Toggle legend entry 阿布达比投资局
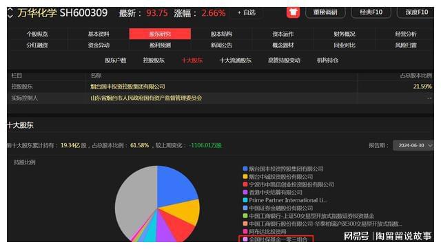This screenshot has width=441, height=249. tap(265, 232)
